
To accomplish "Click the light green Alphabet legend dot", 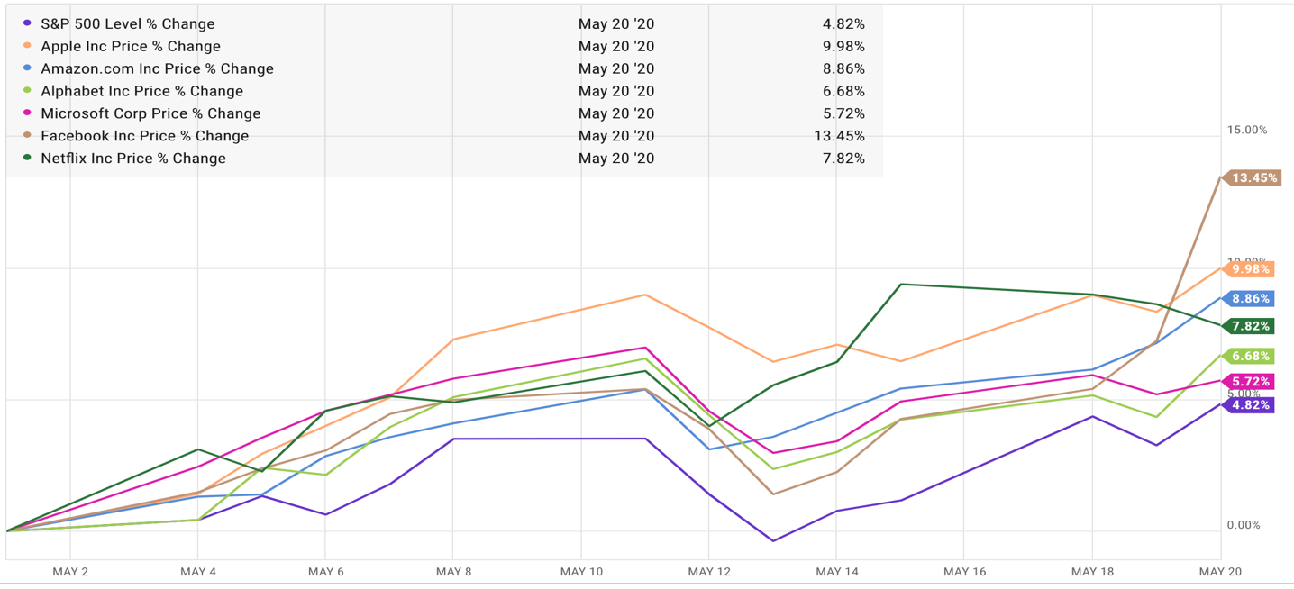I will tap(28, 91).
